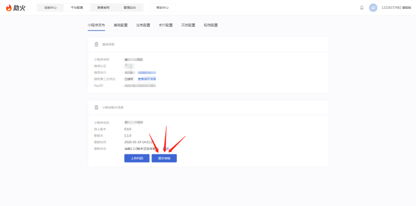Open 查看官网 in the top navigation
This screenshot has height=206, width=416.
[x=104, y=8]
